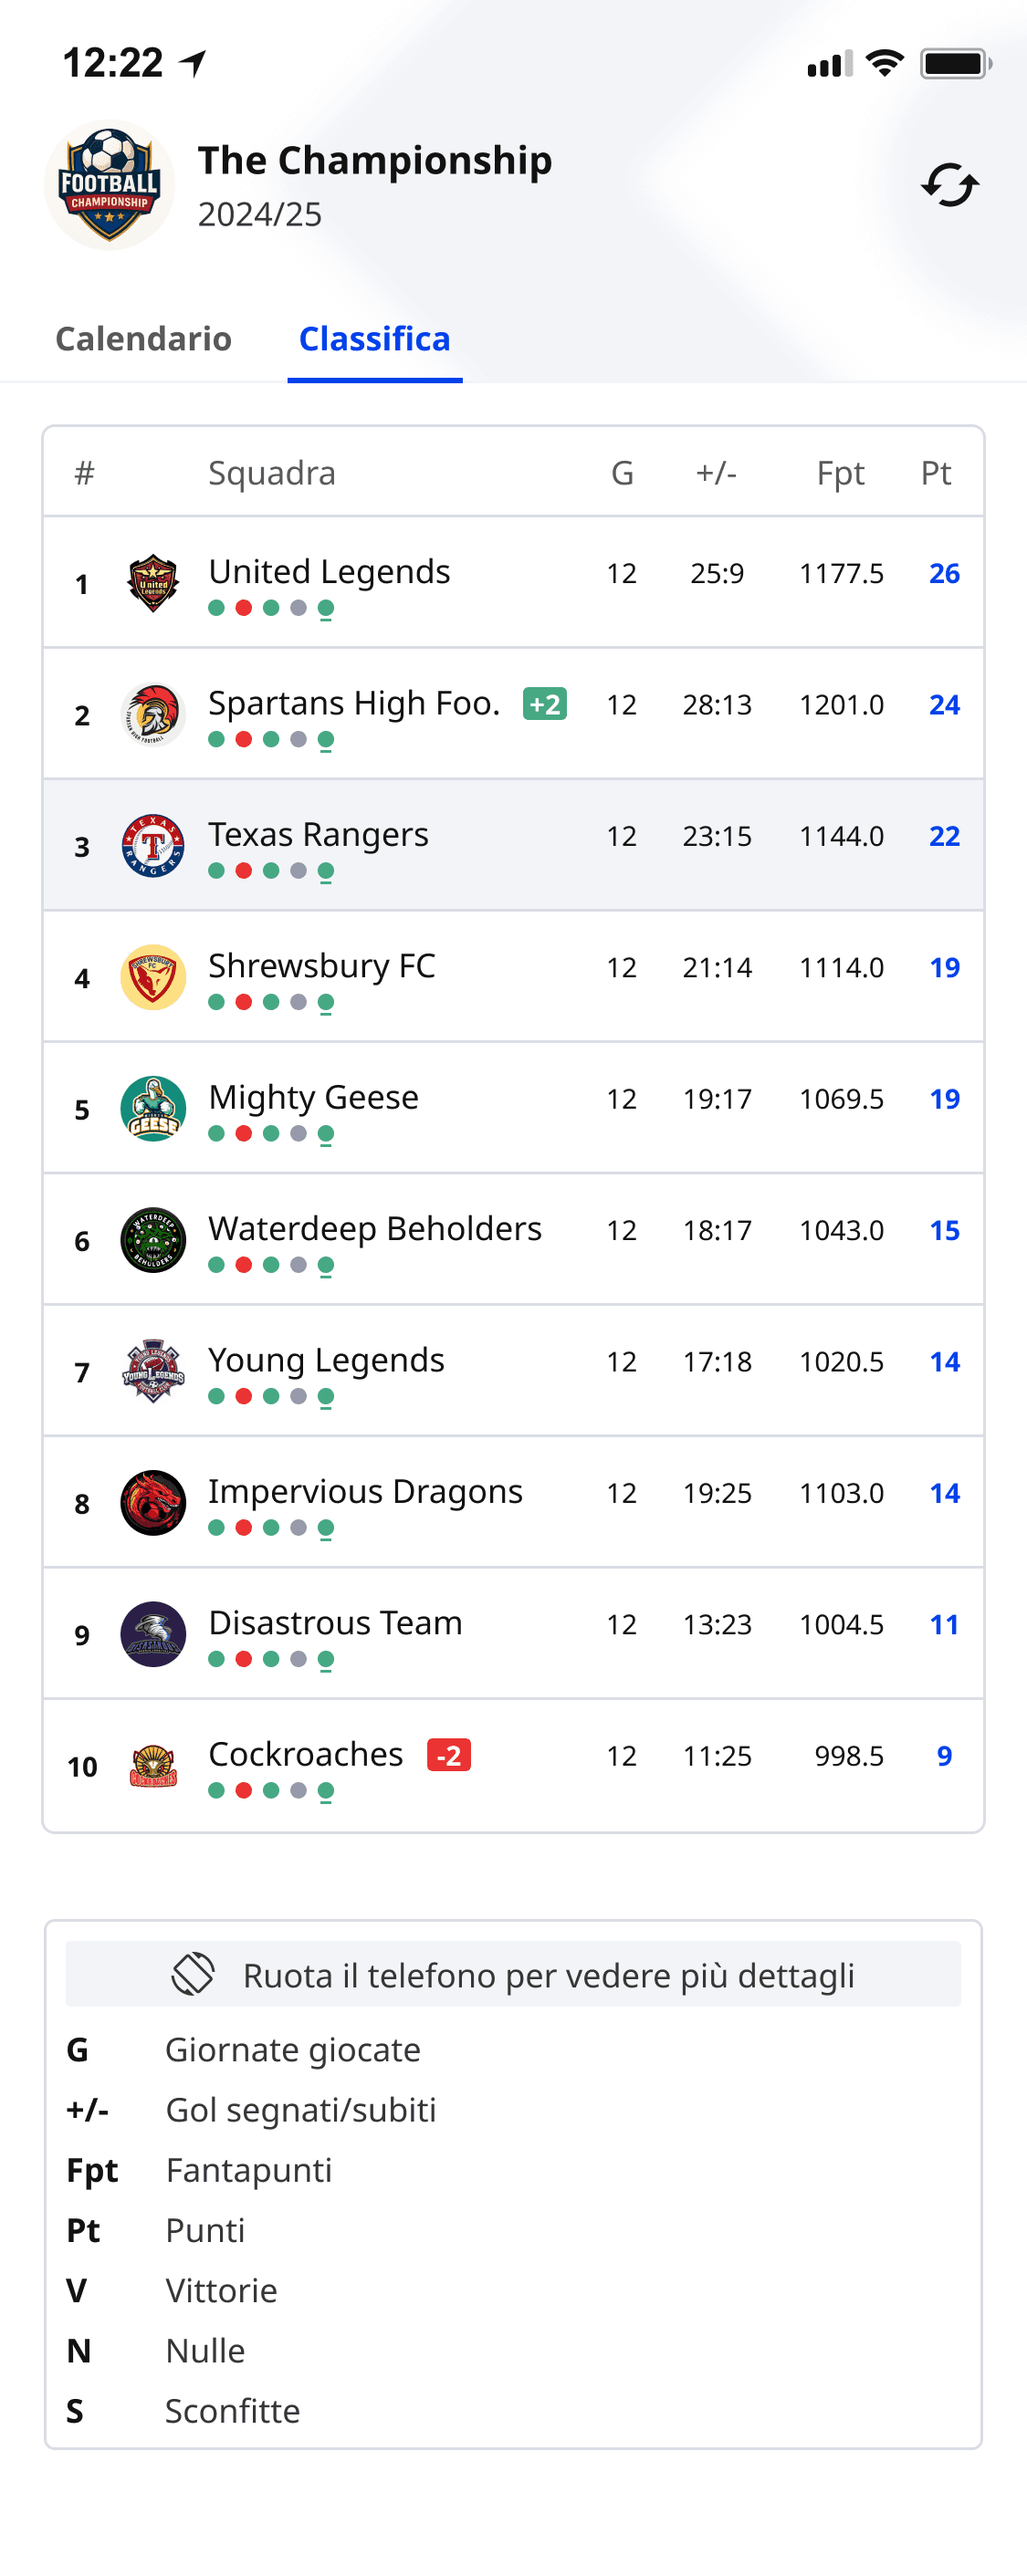Tap the Pt column header

[935, 473]
